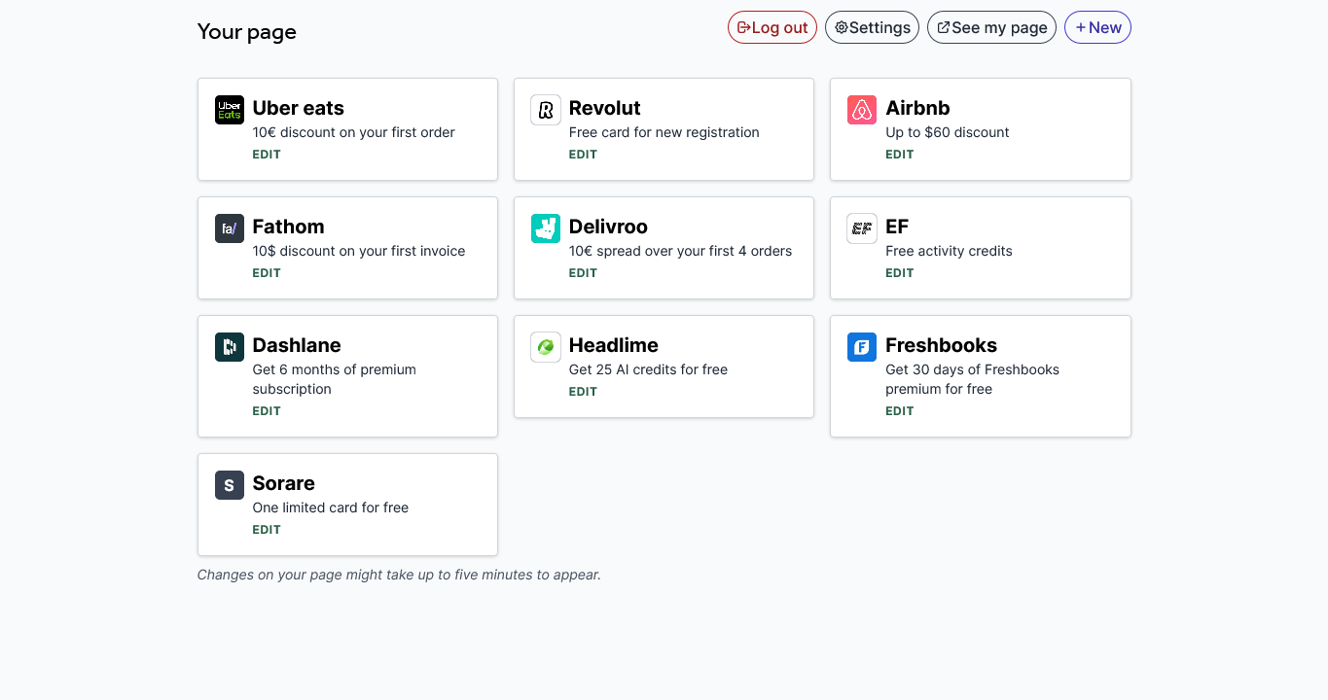
Task: Edit the Uber eats referral
Action: click(267, 155)
